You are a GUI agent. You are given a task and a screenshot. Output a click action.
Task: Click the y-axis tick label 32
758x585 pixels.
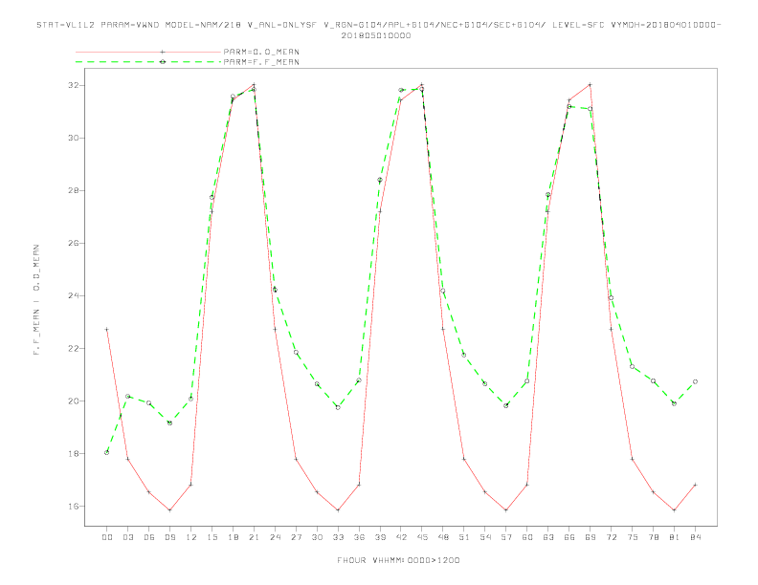pyautogui.click(x=74, y=85)
